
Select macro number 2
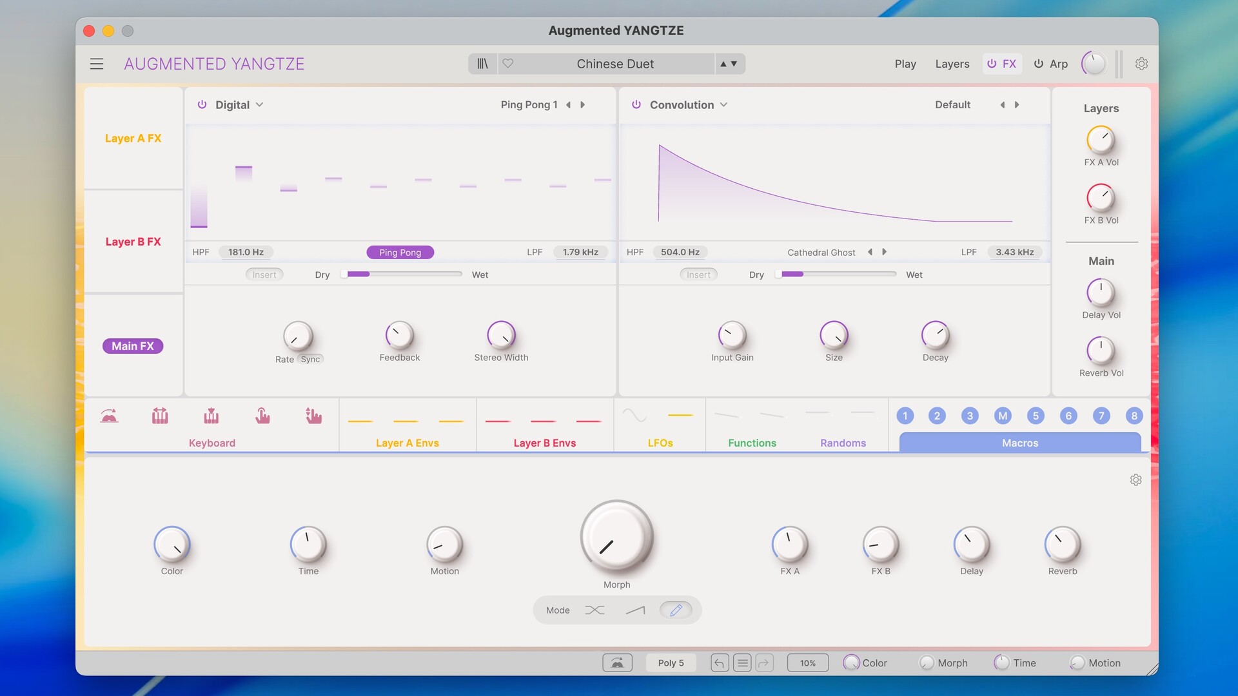[937, 416]
